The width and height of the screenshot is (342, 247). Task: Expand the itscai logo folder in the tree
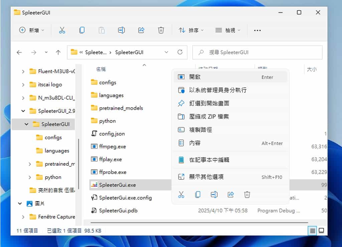(23, 85)
